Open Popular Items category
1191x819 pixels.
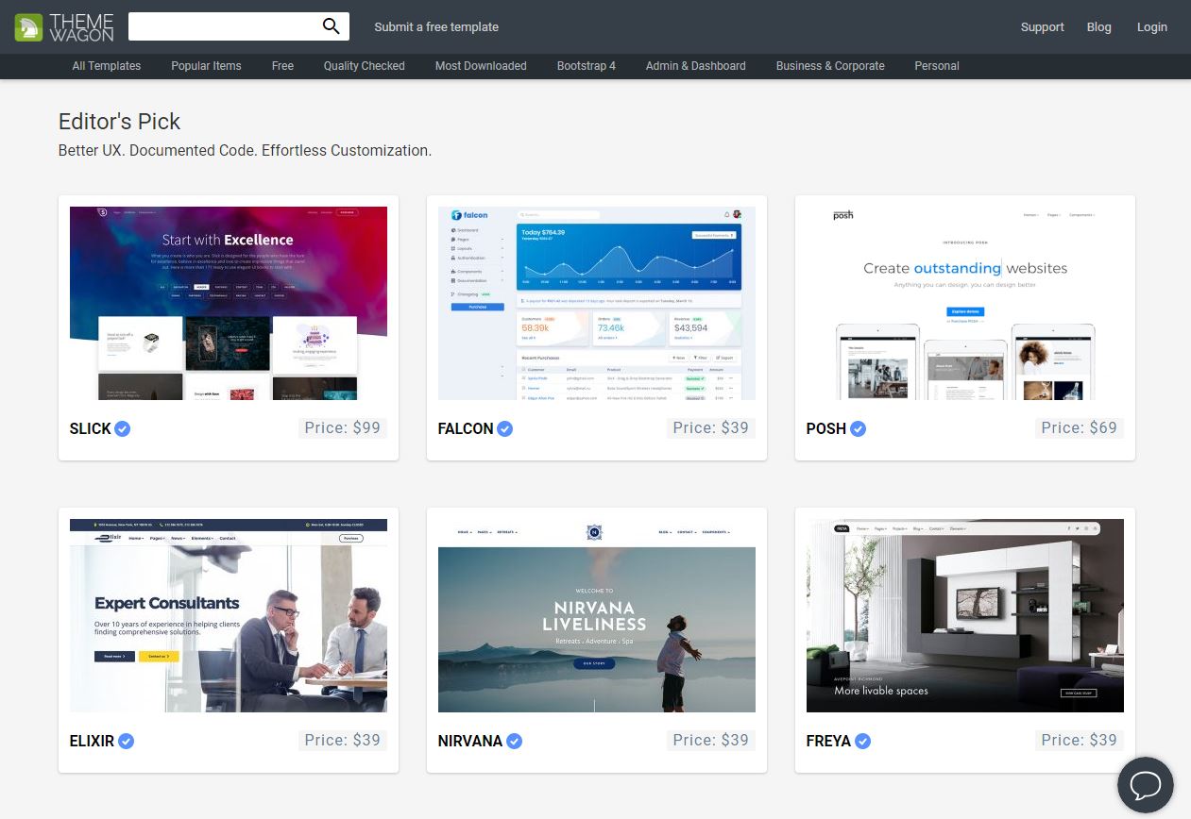coord(206,66)
